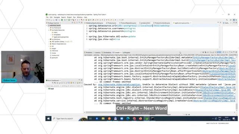This screenshot has height=134, width=239.
Task: Select HELP.md file in the tree
Action: tap(54, 51)
